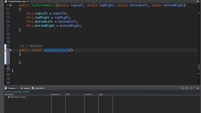
Task: Click 'this.bottomRight' on line 26
Action: pos(41,26)
